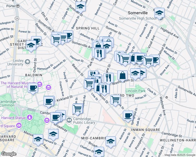Click the Somerville city label
This screenshot has height=157, width=196.
tap(138, 13)
